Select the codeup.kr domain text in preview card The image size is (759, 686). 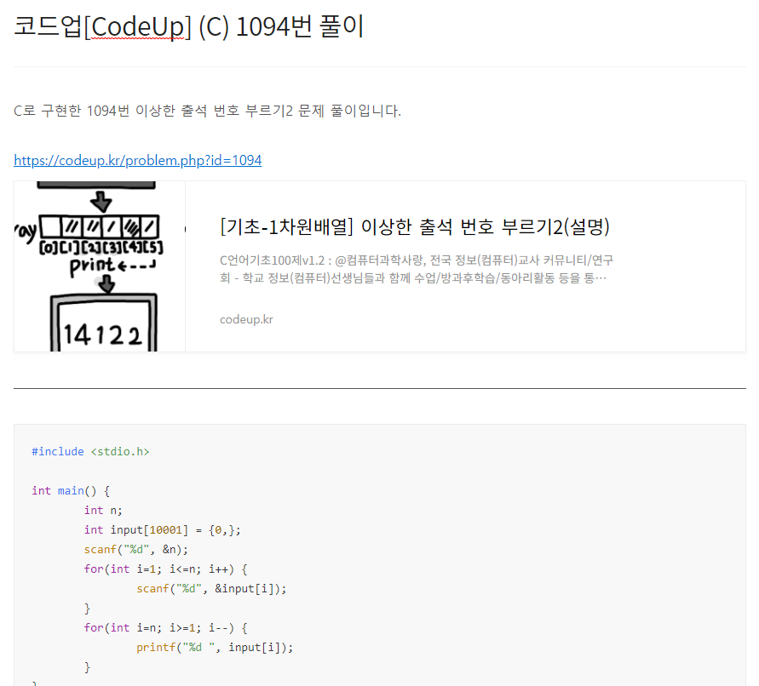coord(246,319)
